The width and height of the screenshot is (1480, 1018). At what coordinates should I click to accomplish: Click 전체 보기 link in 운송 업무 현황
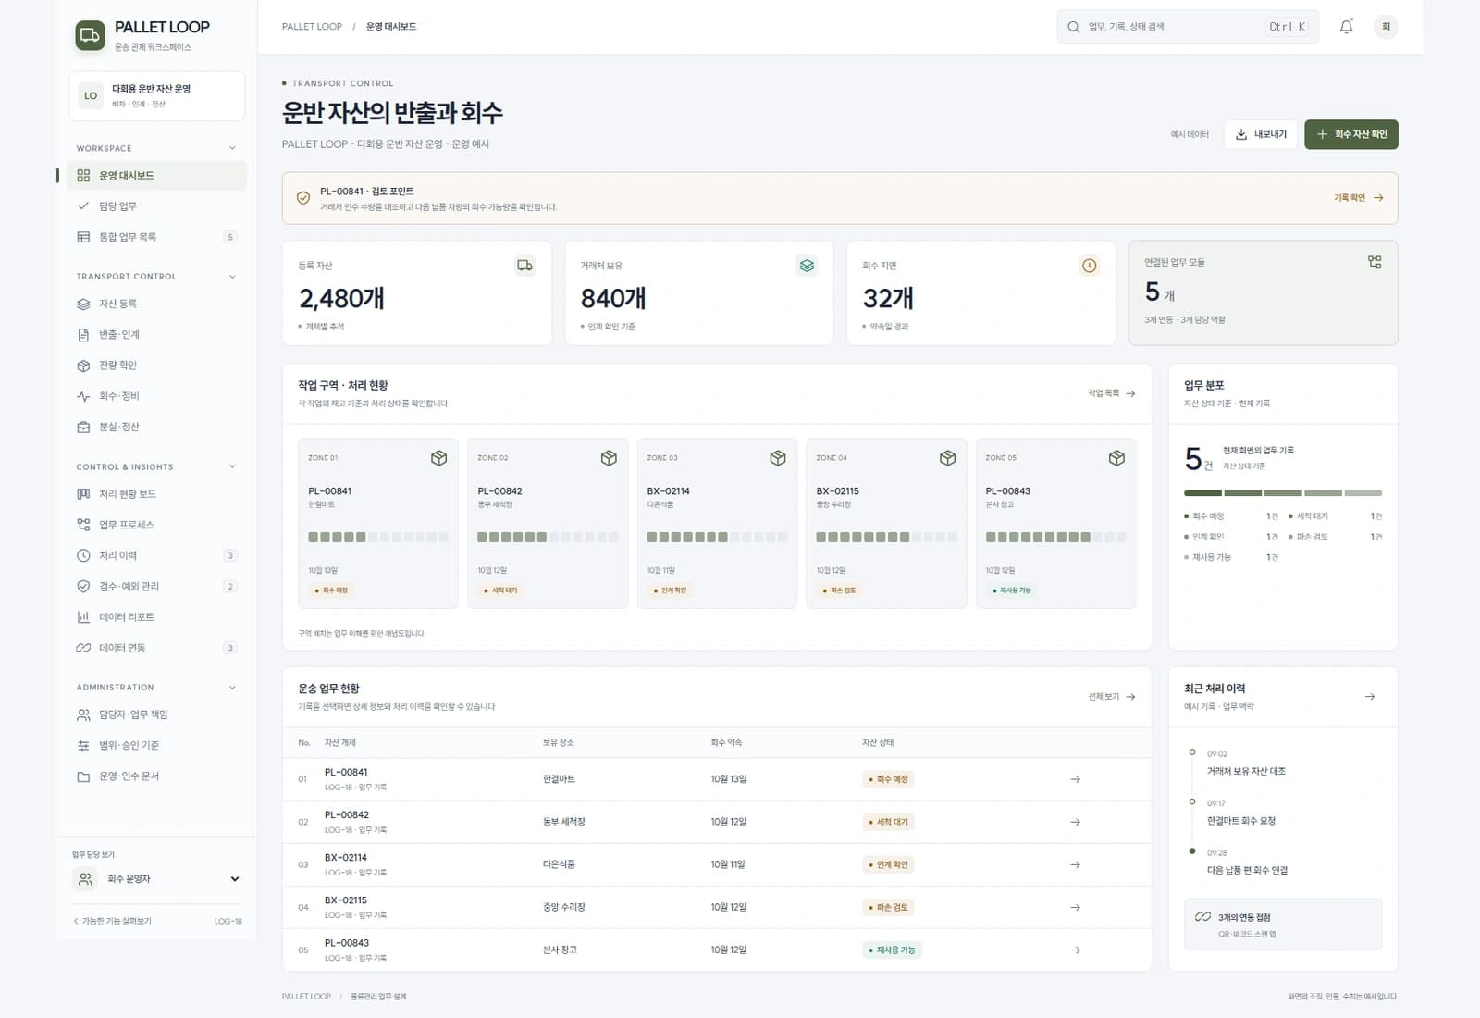coord(1112,697)
